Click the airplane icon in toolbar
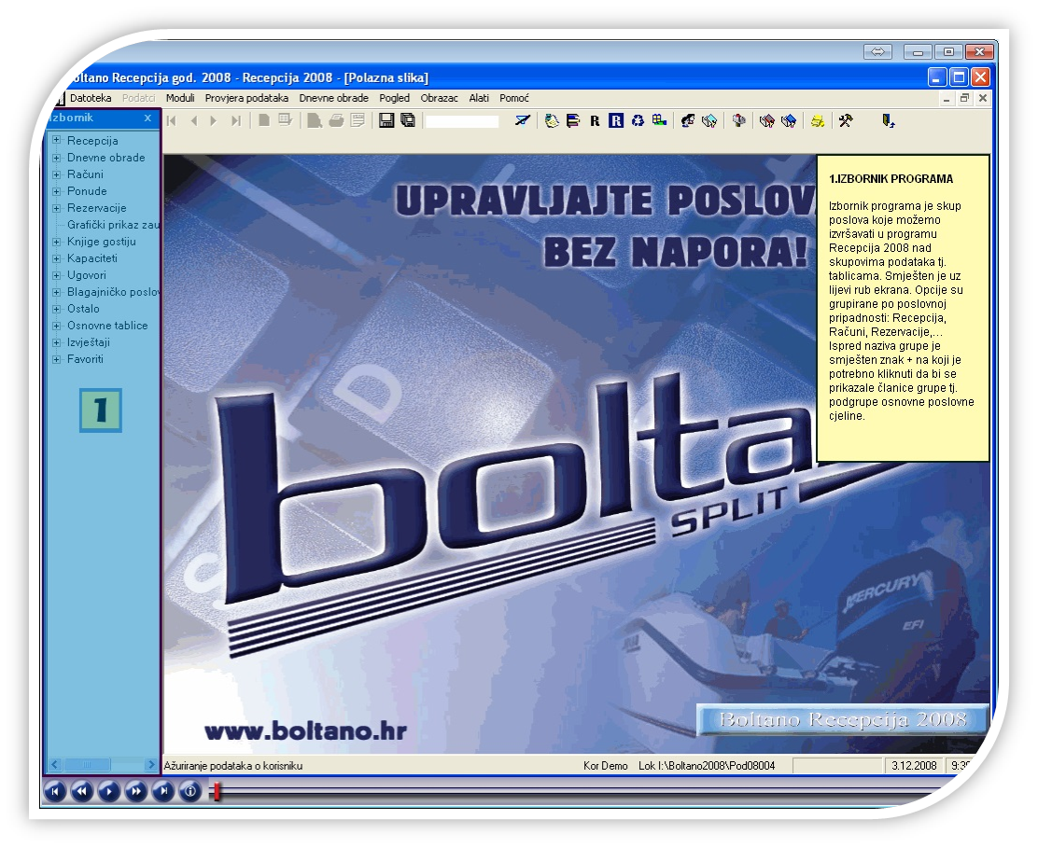Viewport: 1038px width, 848px height. pyautogui.click(x=524, y=120)
